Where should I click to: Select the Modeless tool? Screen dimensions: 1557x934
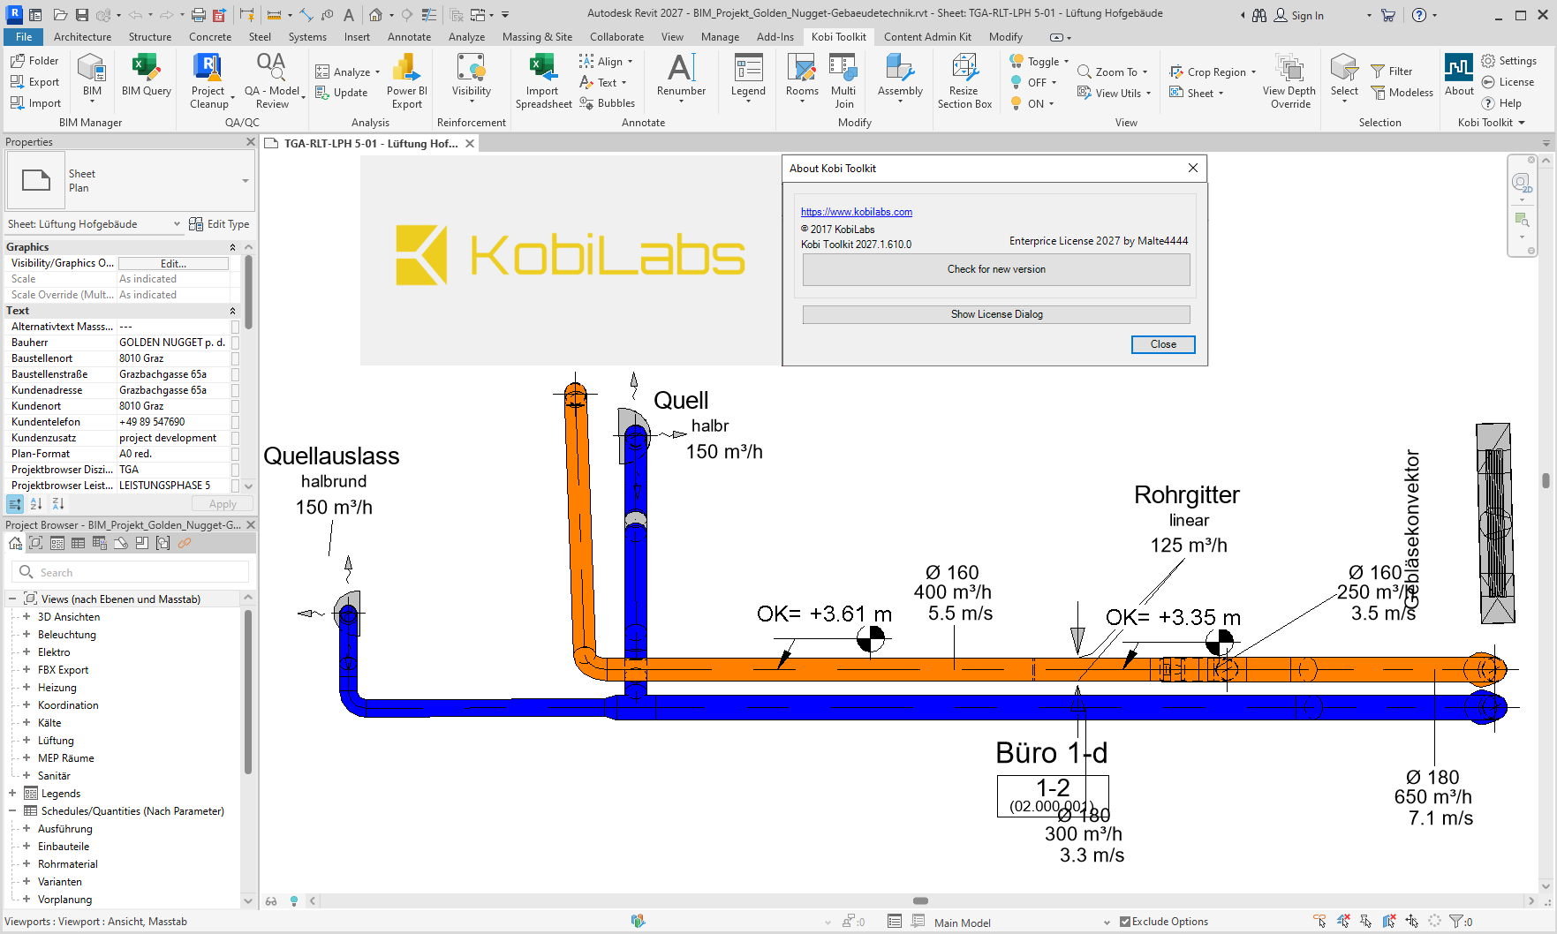pos(1402,93)
